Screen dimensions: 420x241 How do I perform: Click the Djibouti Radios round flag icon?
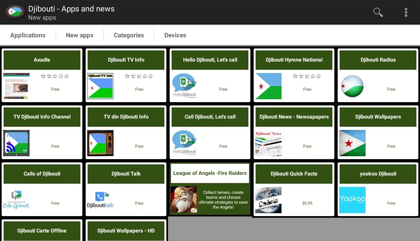tap(352, 86)
